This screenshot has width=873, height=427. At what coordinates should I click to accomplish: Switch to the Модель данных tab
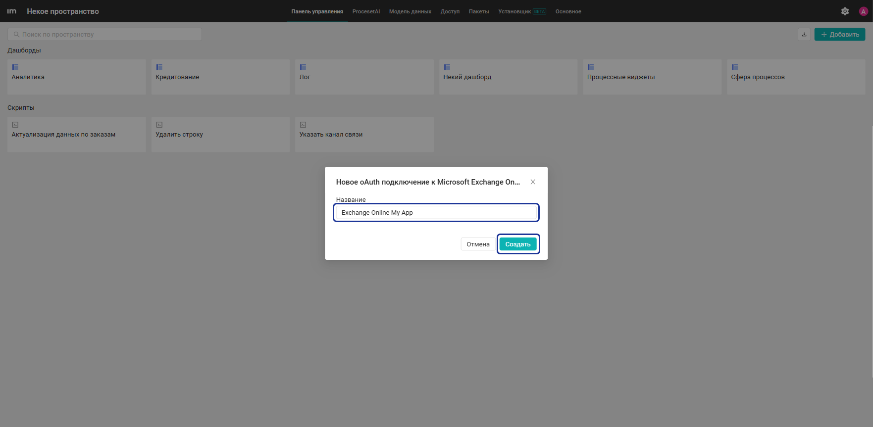pyautogui.click(x=410, y=11)
